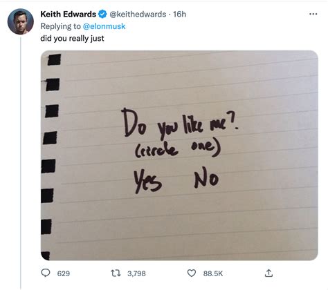The width and height of the screenshot is (328, 290).
Task: Open the three-dot more options menu
Action: click(313, 14)
